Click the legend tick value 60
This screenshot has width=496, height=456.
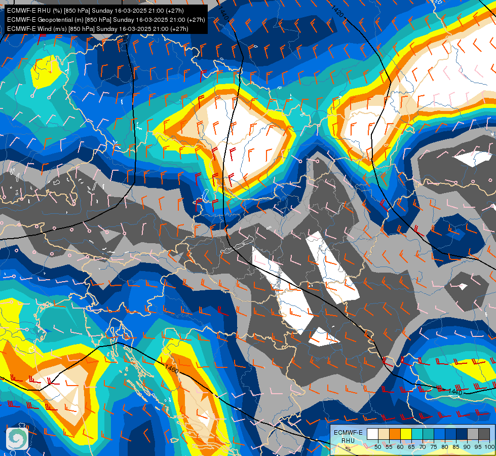pos(400,447)
